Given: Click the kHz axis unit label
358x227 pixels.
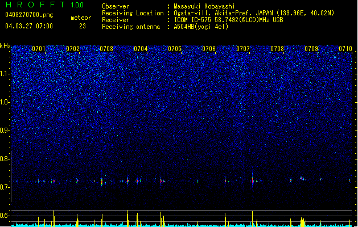Looking at the screenshot, I should tap(5, 46).
